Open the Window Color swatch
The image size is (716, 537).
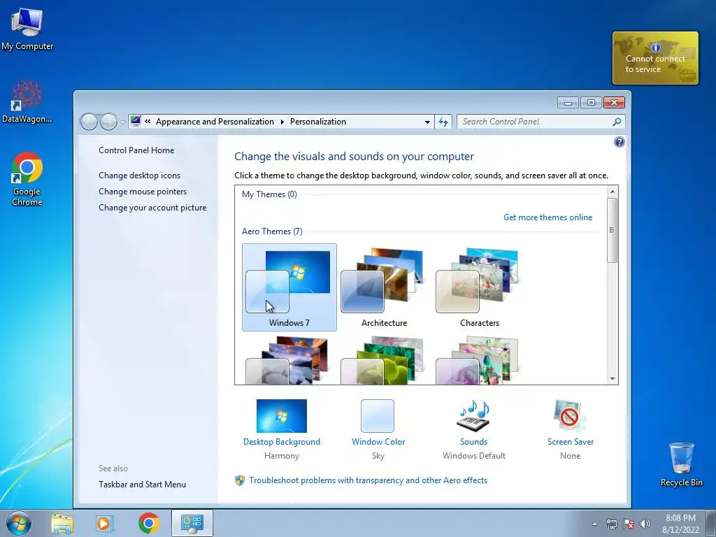[x=378, y=416]
